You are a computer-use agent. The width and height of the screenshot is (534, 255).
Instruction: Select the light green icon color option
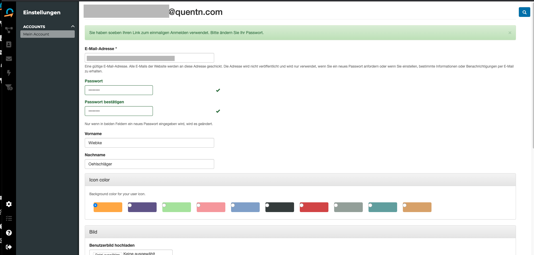click(x=164, y=205)
